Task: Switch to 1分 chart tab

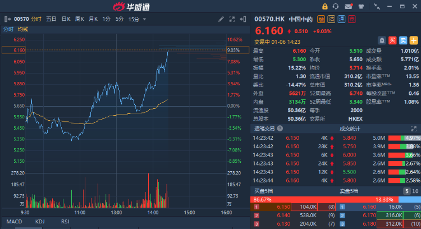Action: (x=106, y=19)
